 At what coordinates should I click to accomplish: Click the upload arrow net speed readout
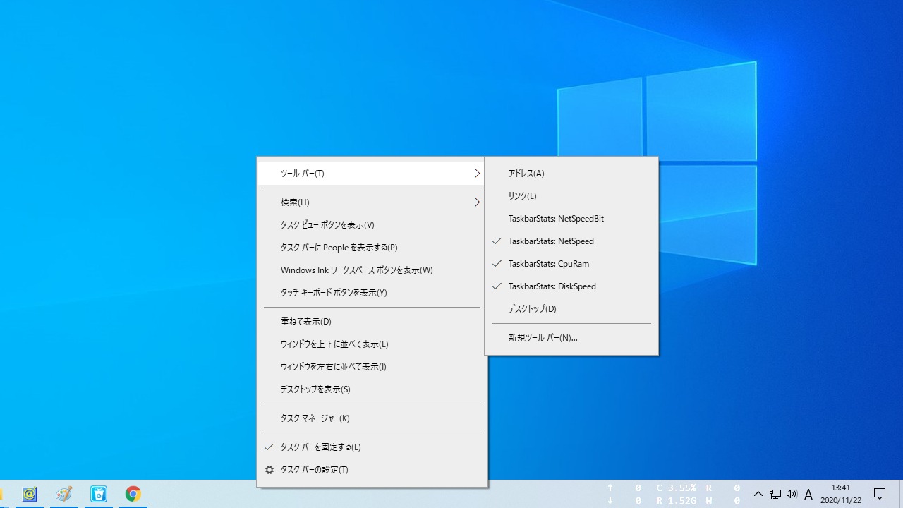626,488
